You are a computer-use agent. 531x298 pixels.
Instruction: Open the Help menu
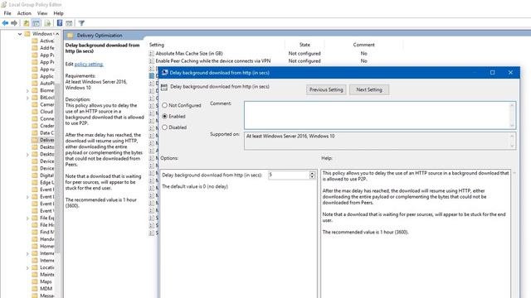coord(58,13)
